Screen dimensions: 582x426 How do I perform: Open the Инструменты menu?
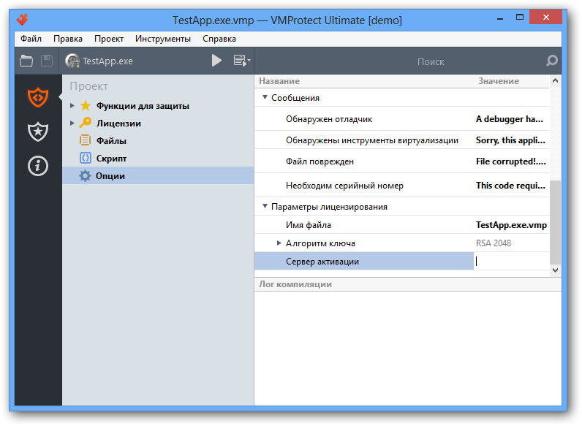coord(163,39)
